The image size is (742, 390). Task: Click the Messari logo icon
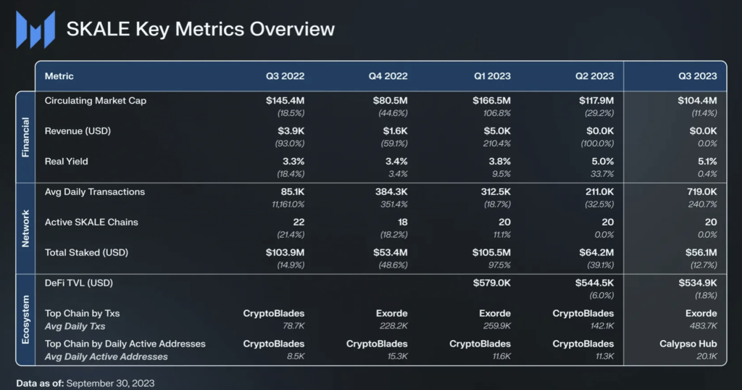[x=36, y=30]
